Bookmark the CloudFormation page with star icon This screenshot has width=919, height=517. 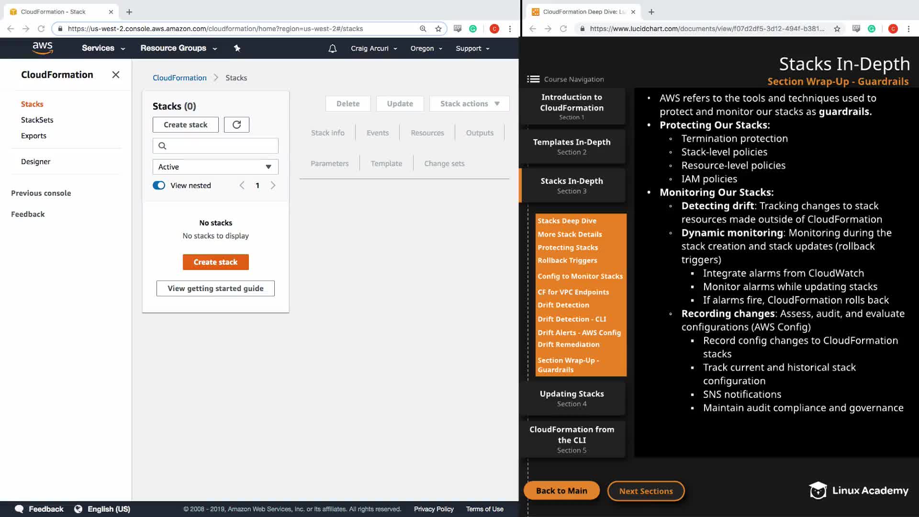point(438,29)
